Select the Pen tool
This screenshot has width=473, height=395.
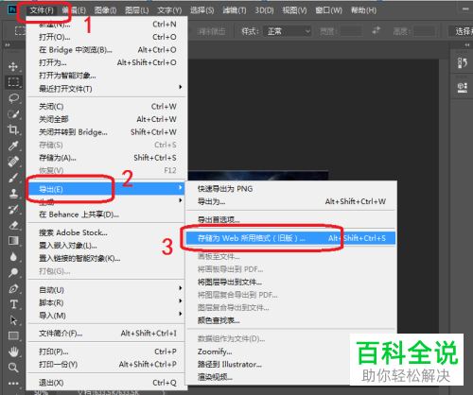pyautogui.click(x=13, y=288)
